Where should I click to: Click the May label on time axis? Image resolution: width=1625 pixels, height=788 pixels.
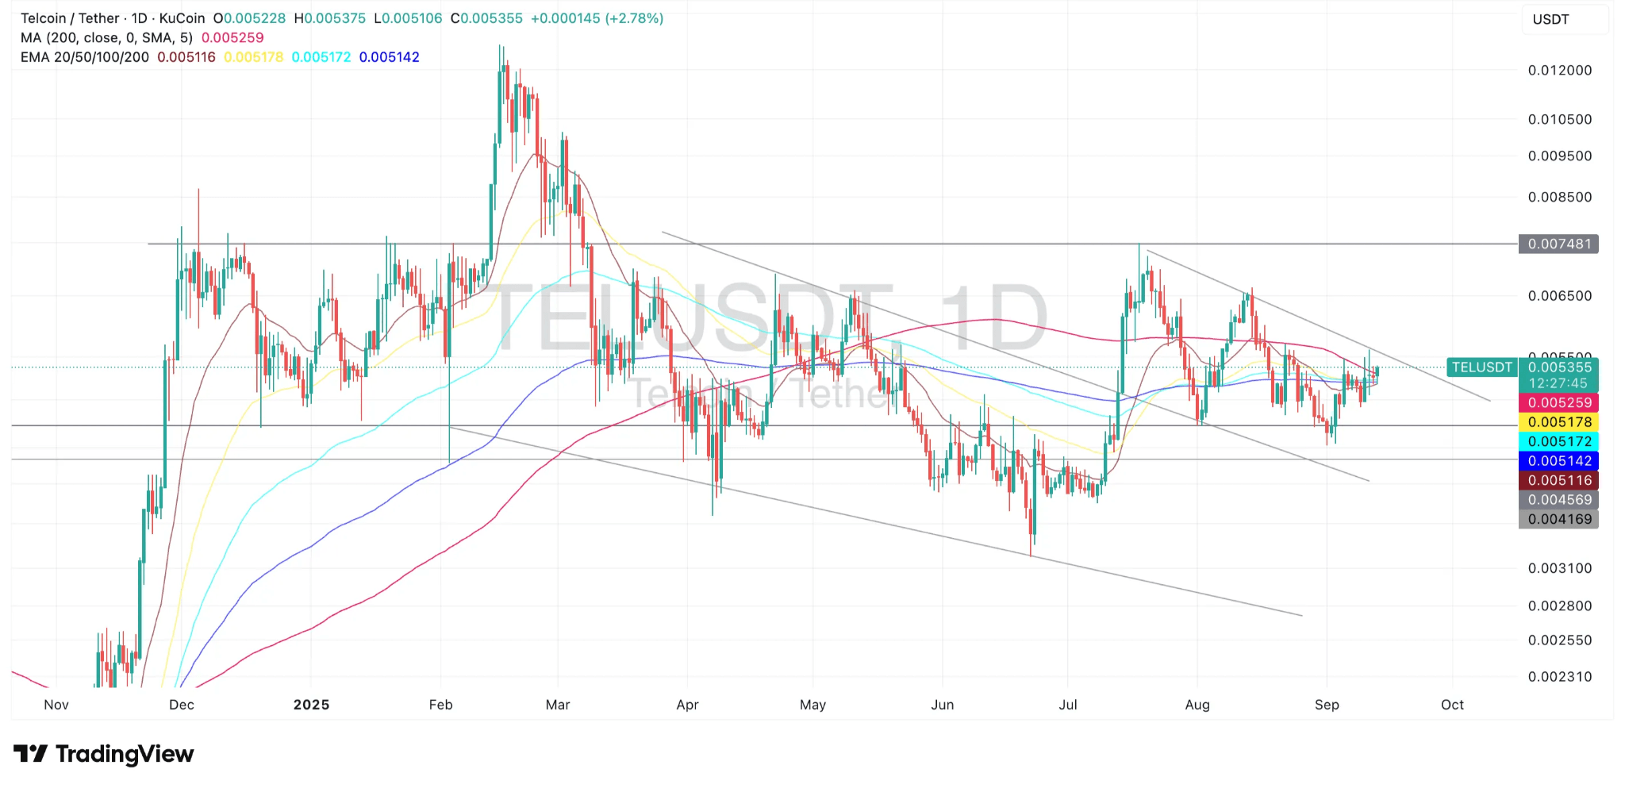813,705
